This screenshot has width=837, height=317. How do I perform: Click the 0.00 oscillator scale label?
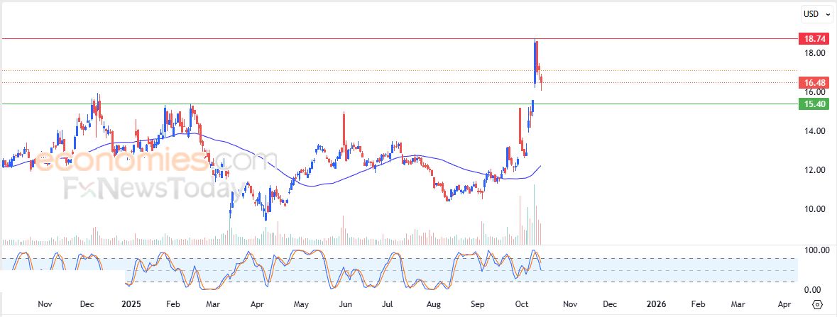point(811,289)
